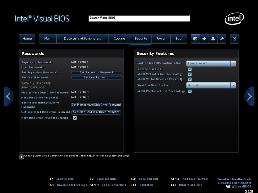Click Master Hard Disk Drive Password label

click(x=45, y=93)
